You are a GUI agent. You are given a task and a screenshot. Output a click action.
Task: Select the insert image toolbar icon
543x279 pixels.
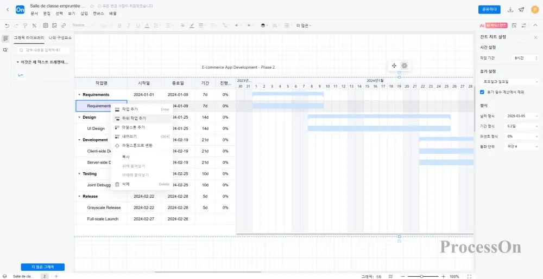(x=54, y=25)
